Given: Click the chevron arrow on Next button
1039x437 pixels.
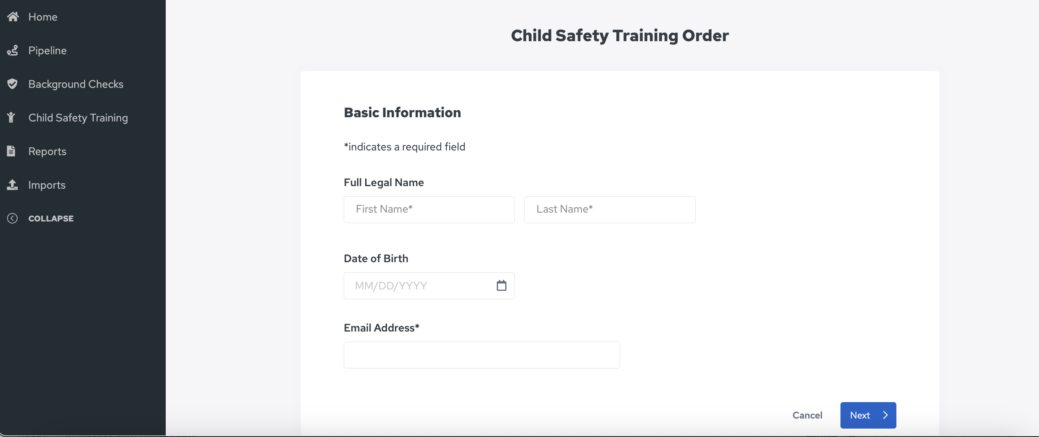Looking at the screenshot, I should 885,415.
